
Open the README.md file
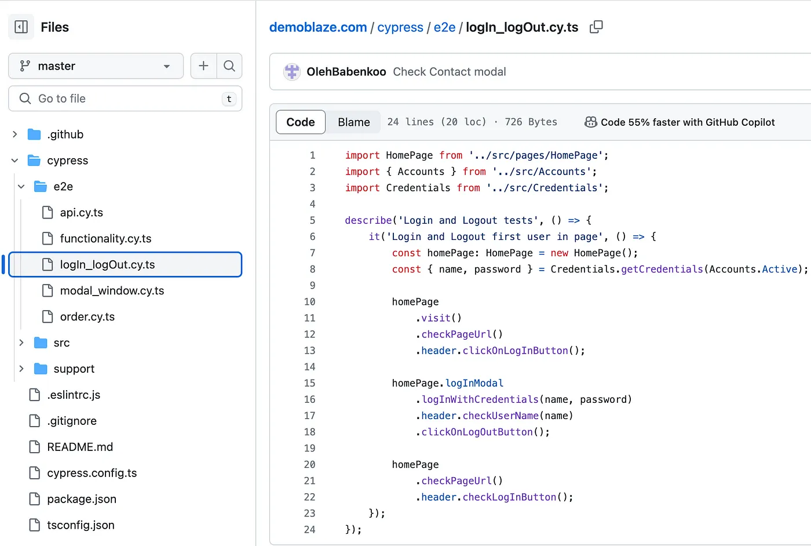point(80,446)
